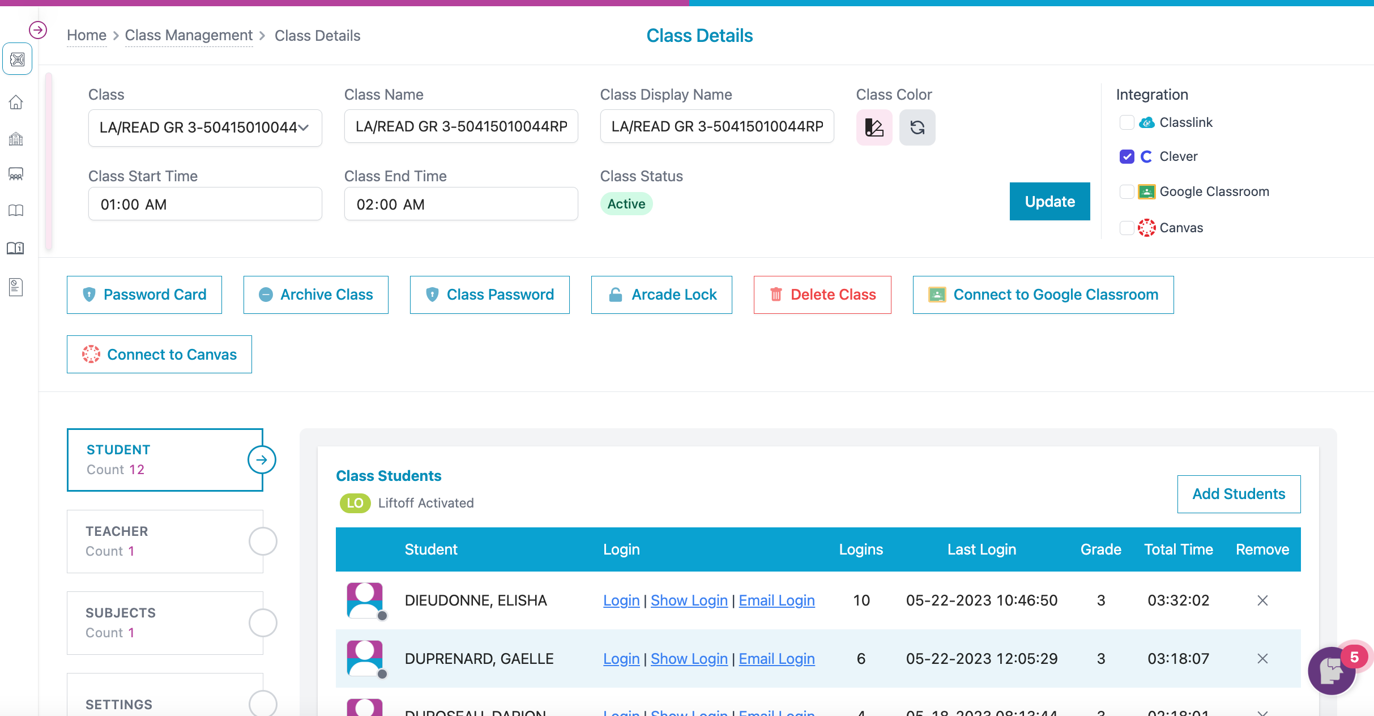Viewport: 1374px width, 716px height.
Task: Open the dashboard icon at top of sidebar
Action: pyautogui.click(x=17, y=59)
